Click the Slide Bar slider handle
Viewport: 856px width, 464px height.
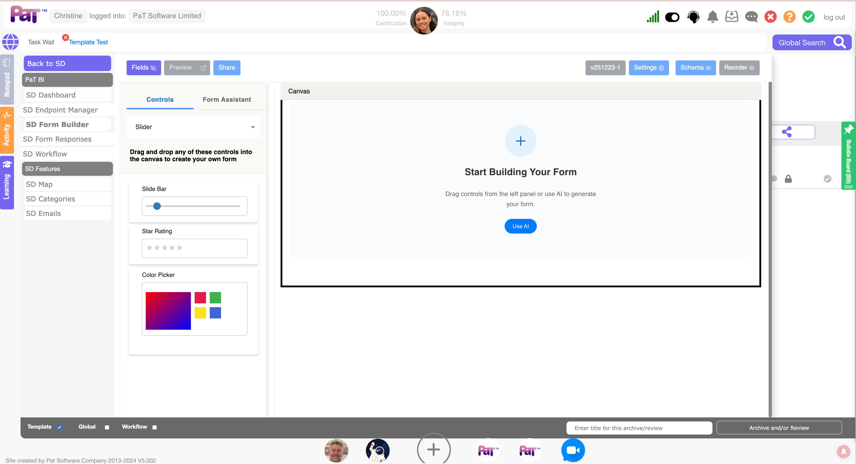157,206
